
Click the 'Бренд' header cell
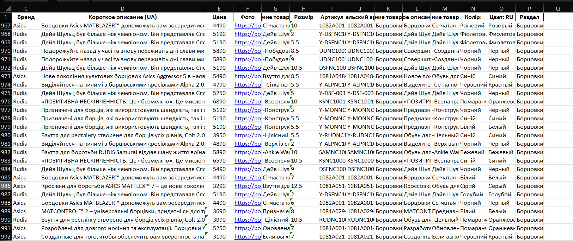(26, 17)
